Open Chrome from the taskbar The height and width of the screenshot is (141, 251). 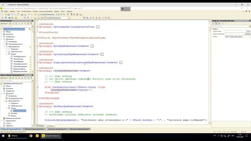[31, 136]
